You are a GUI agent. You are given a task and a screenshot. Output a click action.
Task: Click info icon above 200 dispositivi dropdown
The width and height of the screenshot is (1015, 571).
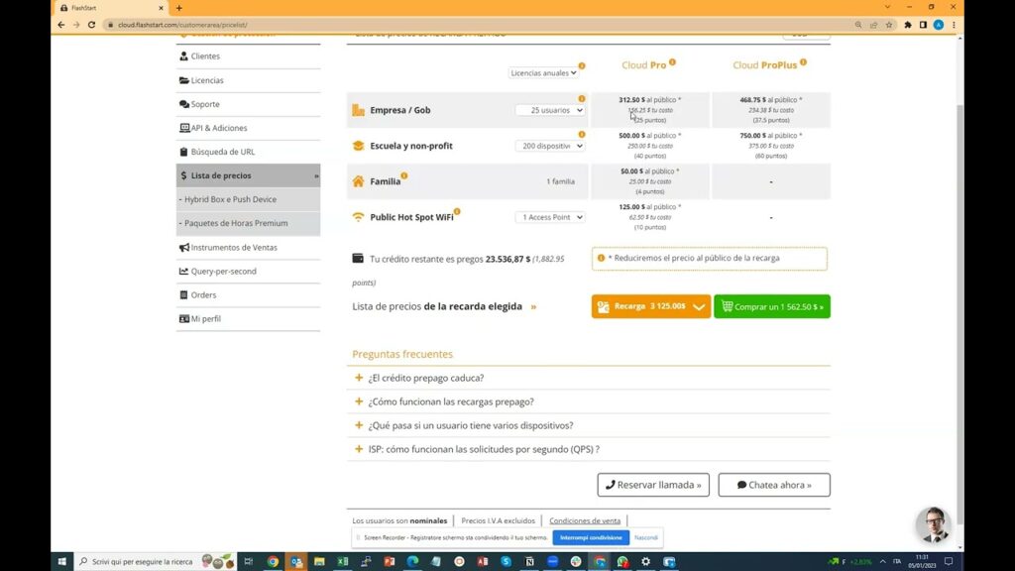tap(582, 135)
